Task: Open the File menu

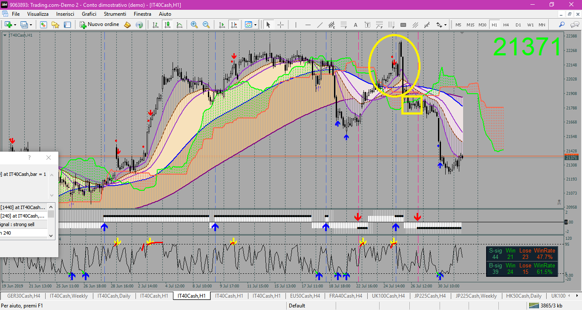Action: 16,14
